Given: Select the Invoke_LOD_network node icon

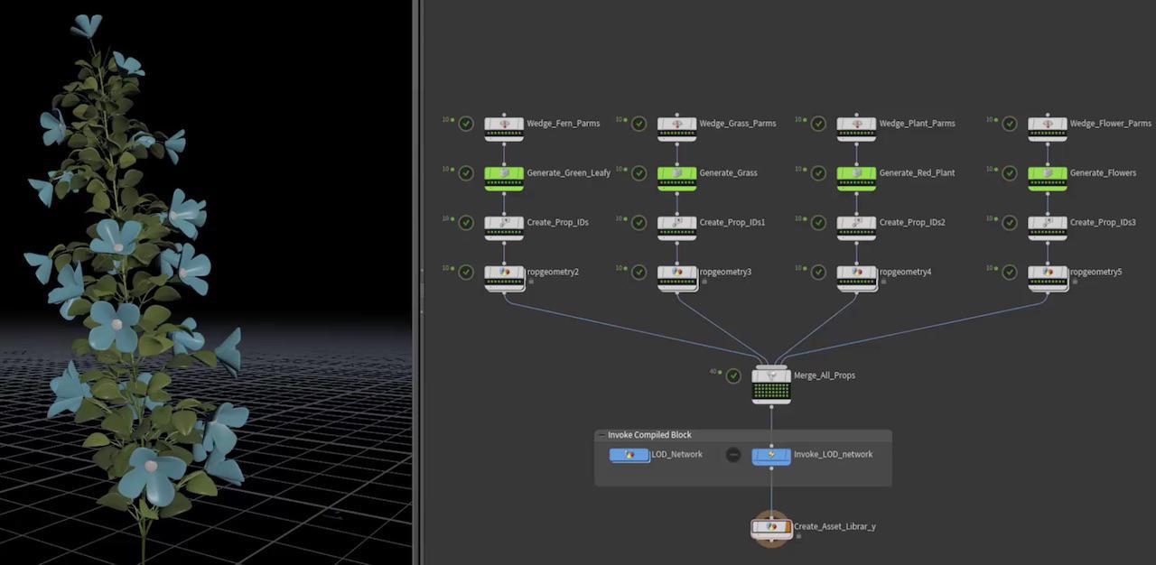Looking at the screenshot, I should click(x=771, y=455).
